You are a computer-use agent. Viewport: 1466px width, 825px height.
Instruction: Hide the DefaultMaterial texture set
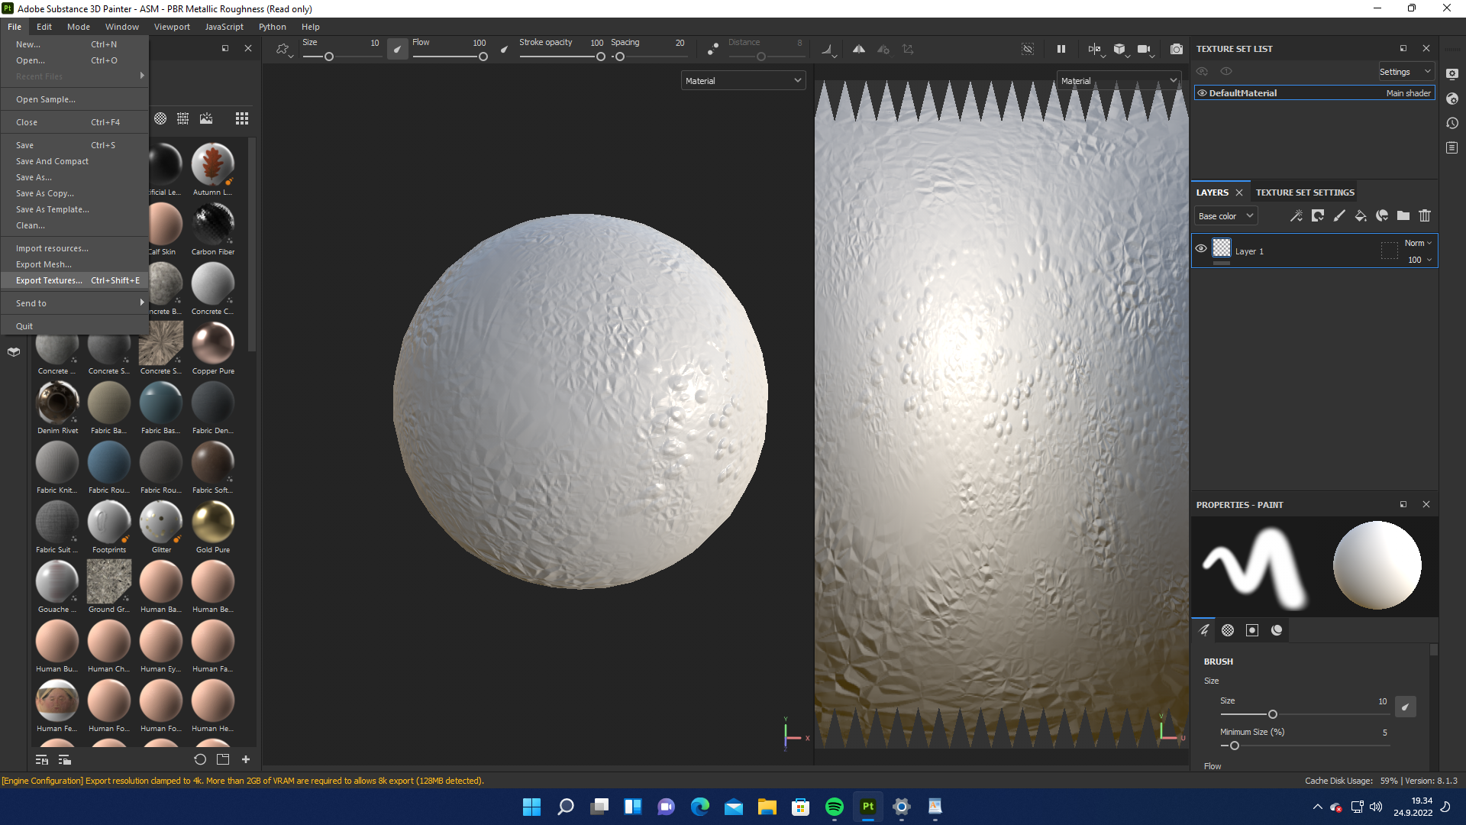click(1201, 92)
